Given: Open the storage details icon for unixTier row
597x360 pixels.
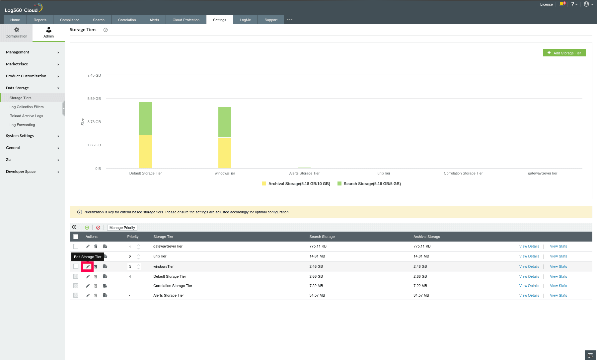Looking at the screenshot, I should 105,256.
